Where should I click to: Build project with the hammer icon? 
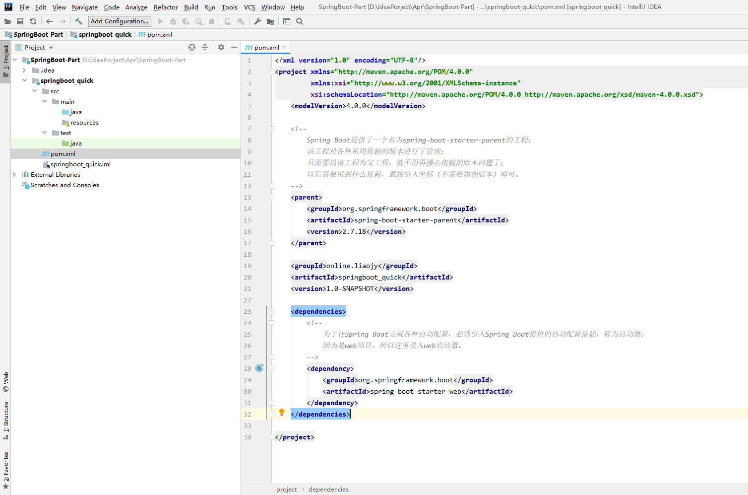pos(78,21)
